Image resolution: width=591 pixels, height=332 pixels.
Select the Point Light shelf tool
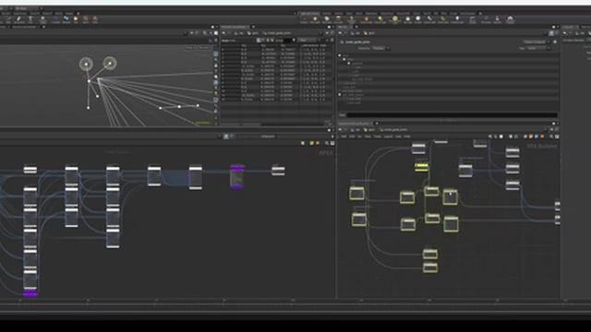[315, 18]
